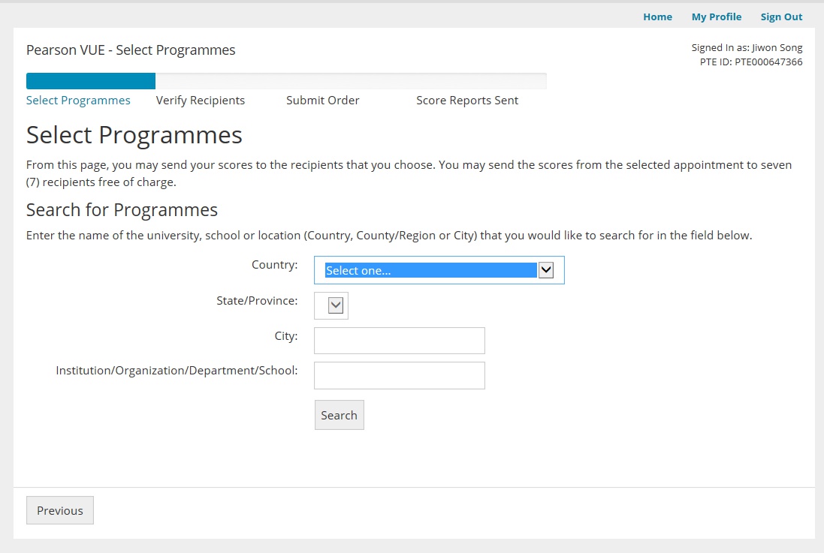This screenshot has height=553, width=824.
Task: Click the filled blue progress bar segment
Action: pos(91,81)
